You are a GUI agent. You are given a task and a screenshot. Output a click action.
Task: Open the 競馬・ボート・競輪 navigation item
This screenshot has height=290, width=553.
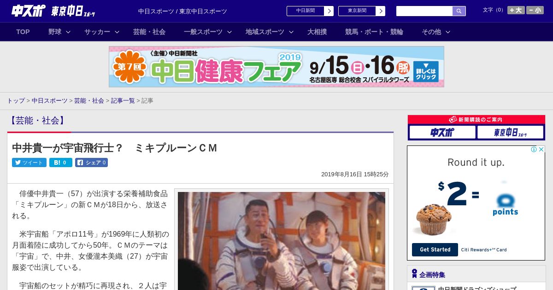[374, 32]
